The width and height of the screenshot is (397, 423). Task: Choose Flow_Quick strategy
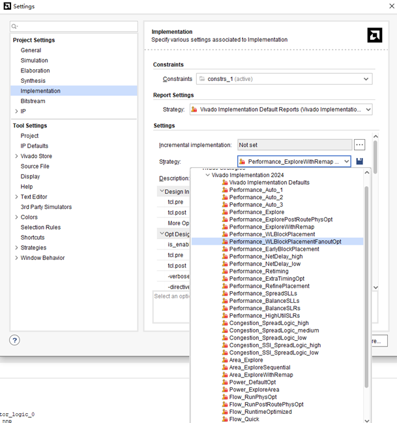point(244,419)
